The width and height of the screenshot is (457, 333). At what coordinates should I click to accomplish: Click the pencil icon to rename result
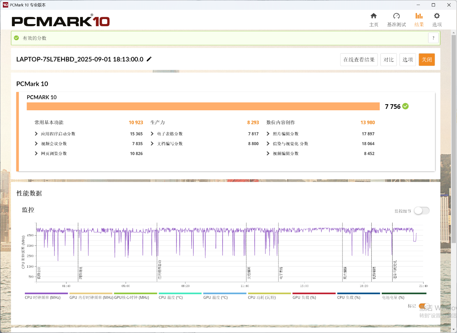[x=149, y=59]
